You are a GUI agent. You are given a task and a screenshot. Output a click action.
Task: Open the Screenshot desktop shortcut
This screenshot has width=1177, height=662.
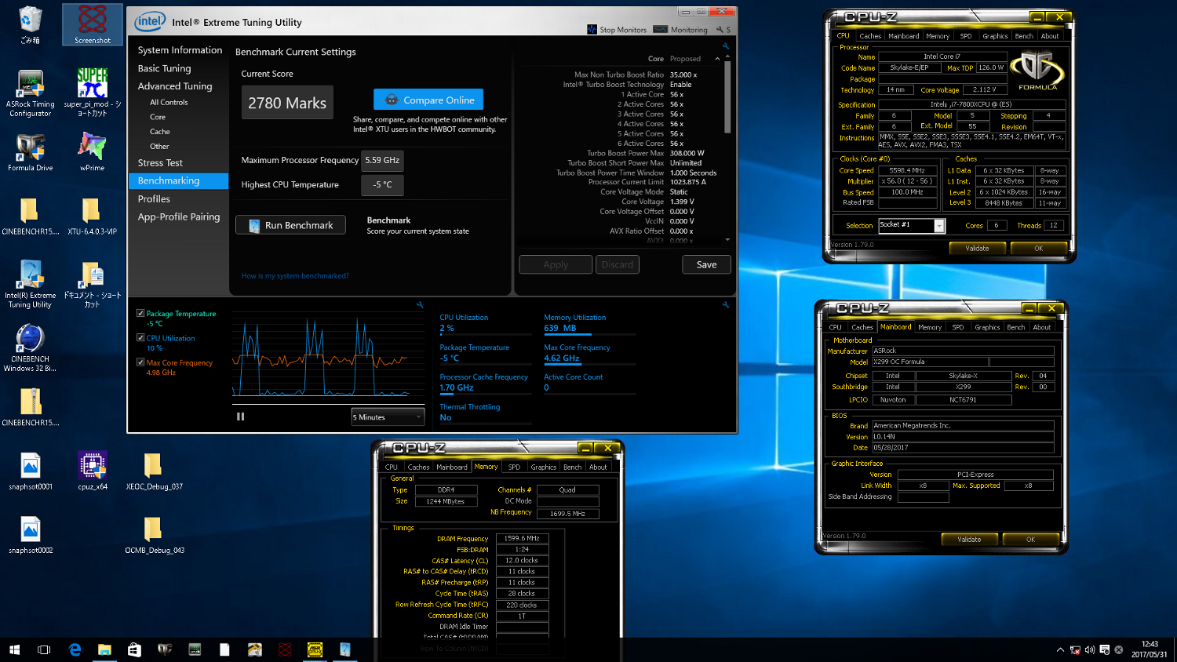(x=93, y=24)
